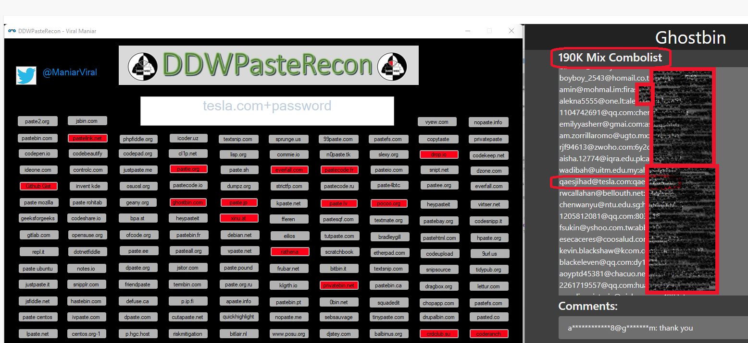Image resolution: width=748 pixels, height=343 pixels.
Task: Select the paste centos button
Action: point(37,317)
